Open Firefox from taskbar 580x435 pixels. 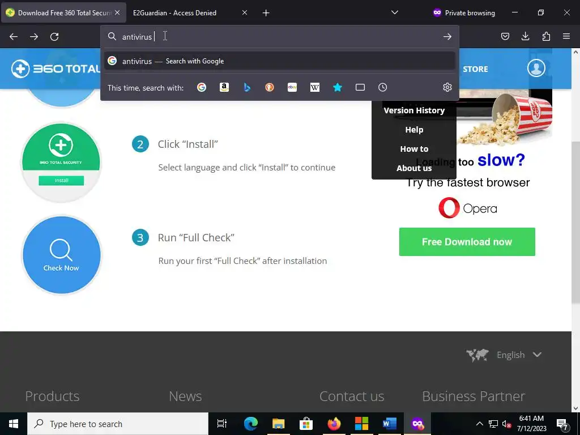334,424
